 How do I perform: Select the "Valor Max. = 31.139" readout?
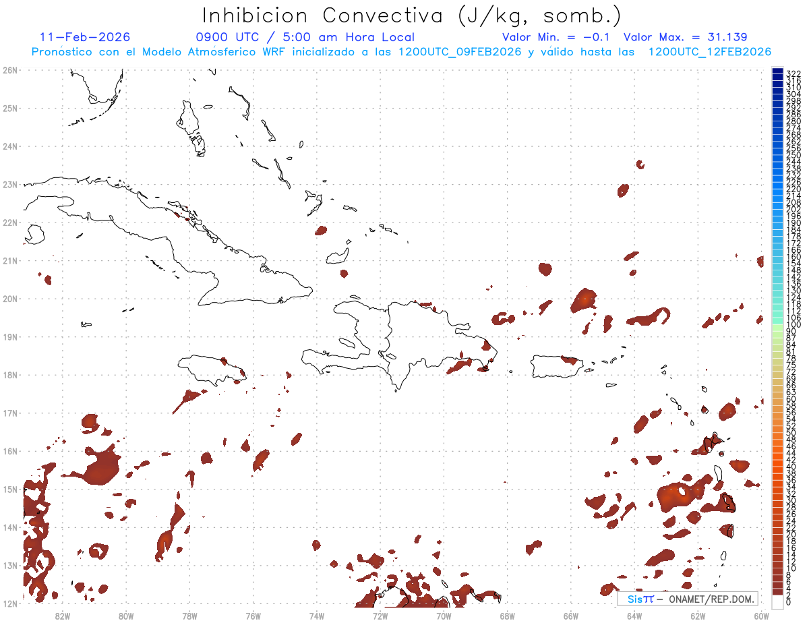[686, 37]
